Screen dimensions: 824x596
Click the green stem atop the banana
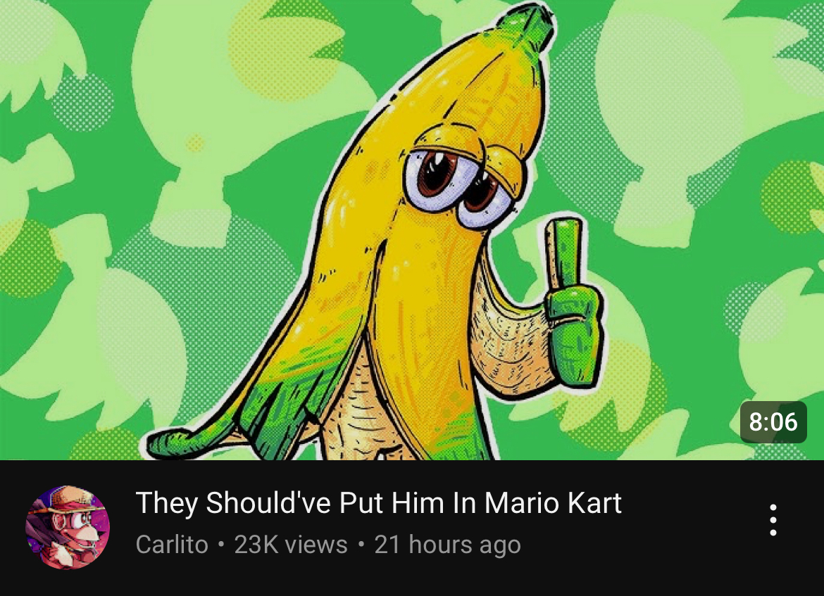527,24
